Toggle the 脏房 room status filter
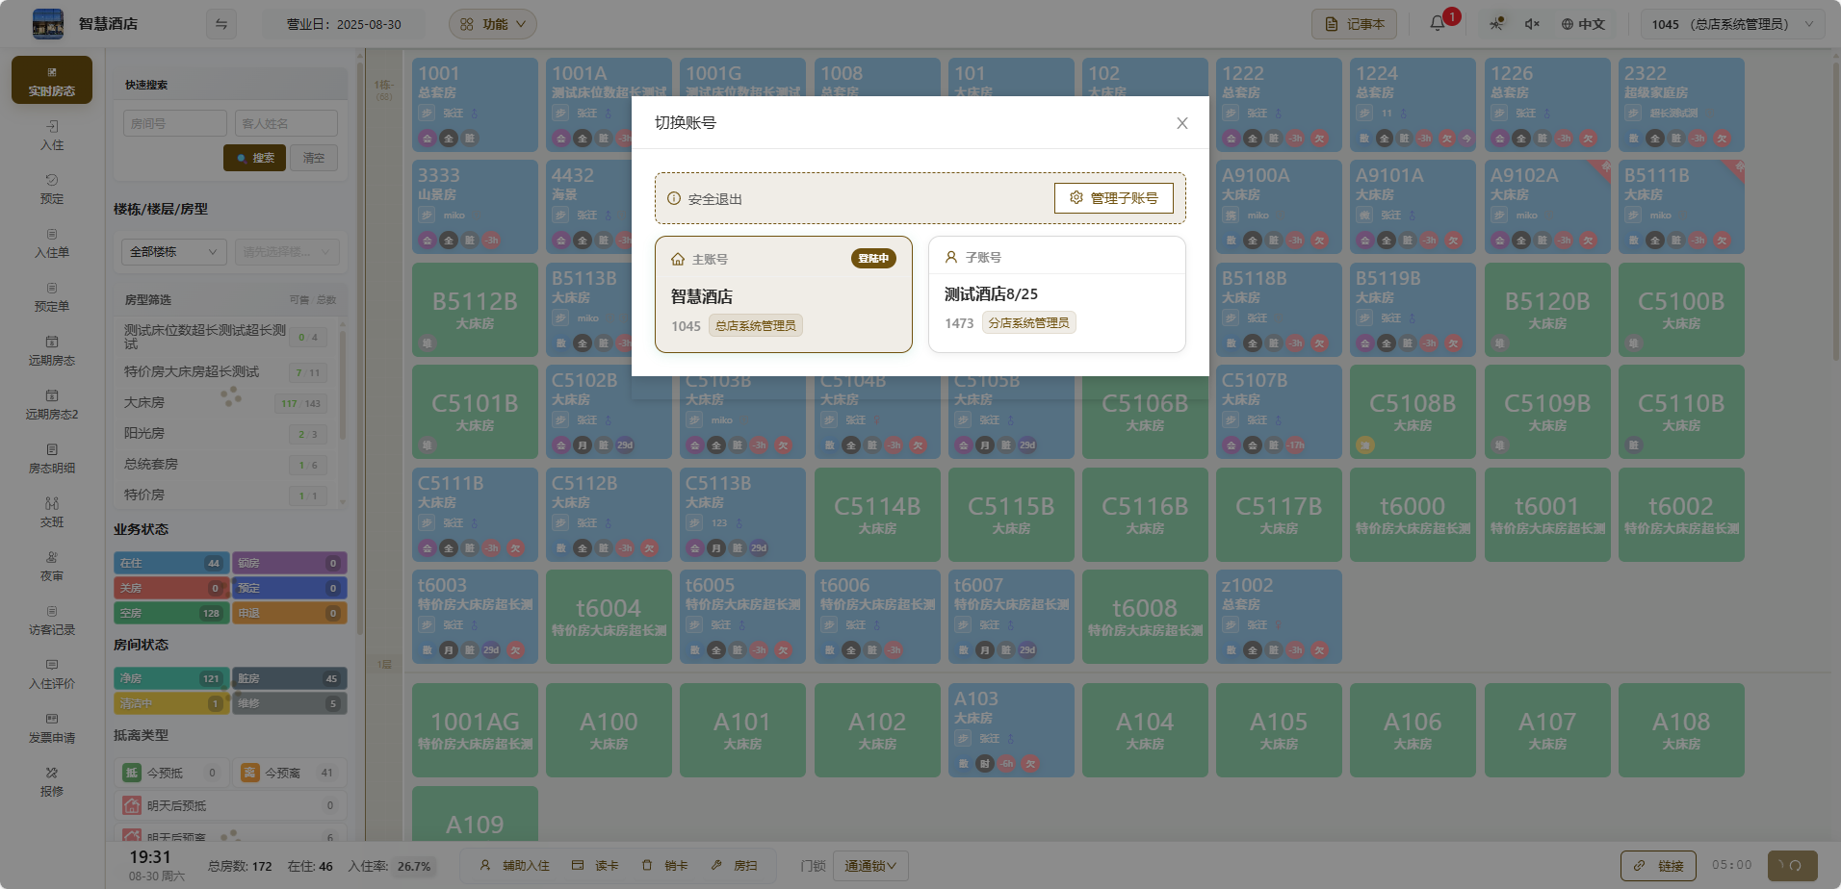 click(x=290, y=678)
